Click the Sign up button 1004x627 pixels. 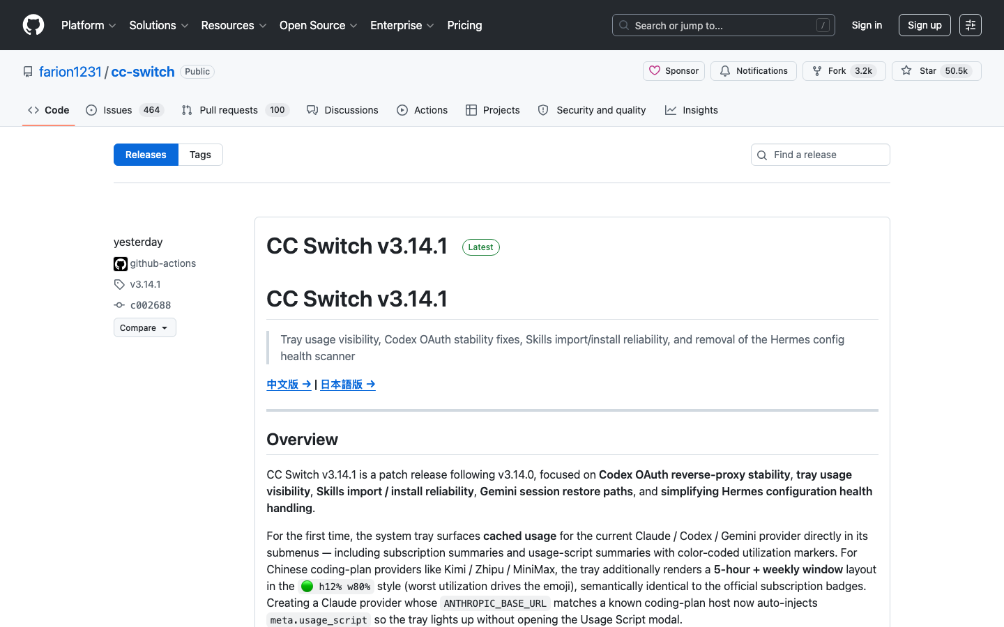click(x=925, y=25)
